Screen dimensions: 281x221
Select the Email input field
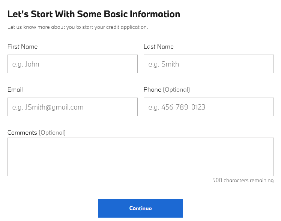72,107
